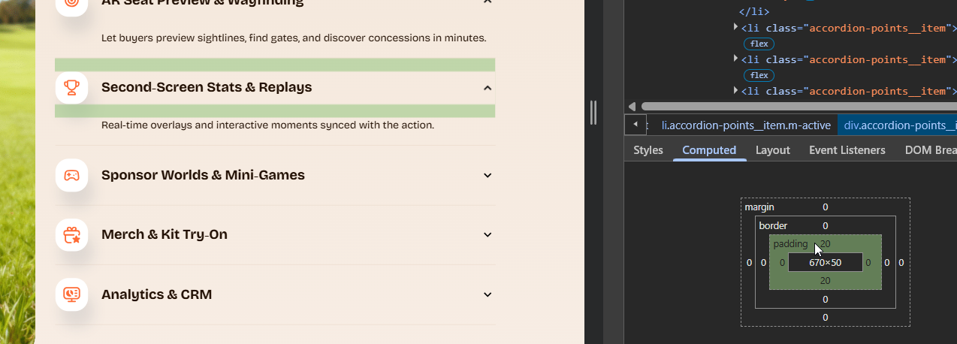Click the gamepad icon for Sponsor Worlds
Screen dimensions: 957x344
pyautogui.click(x=71, y=176)
